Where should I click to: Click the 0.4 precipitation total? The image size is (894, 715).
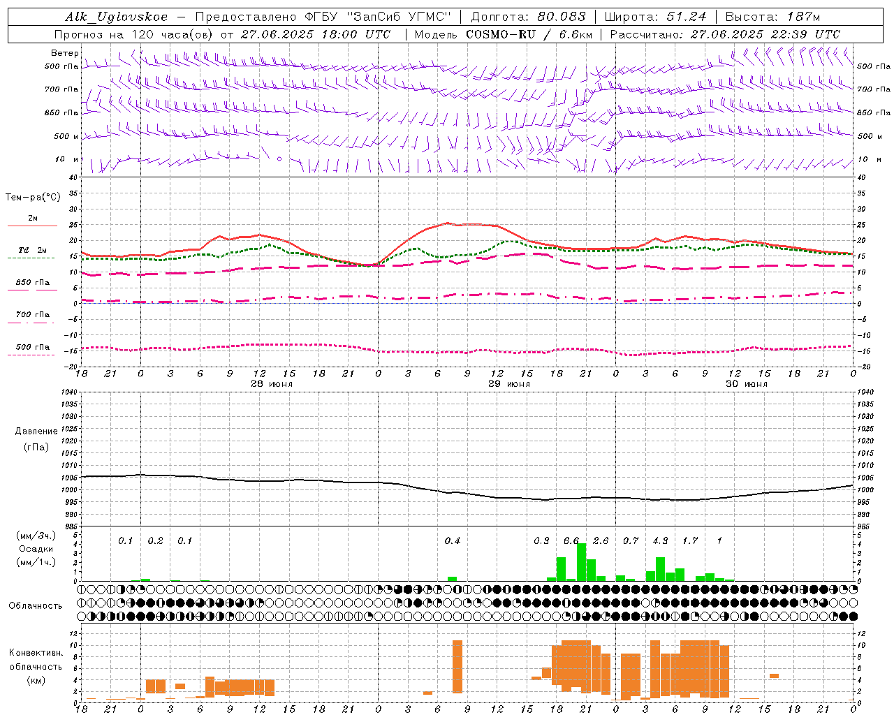tap(453, 541)
